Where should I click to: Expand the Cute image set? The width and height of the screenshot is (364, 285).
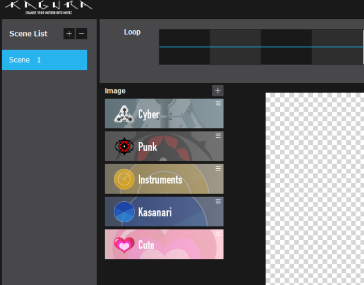tap(164, 245)
